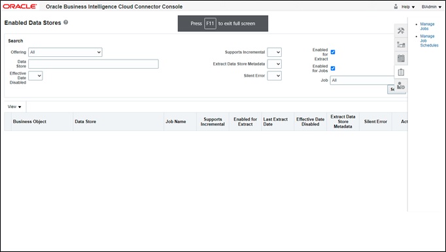Open the View menu
The width and height of the screenshot is (446, 252).
pyautogui.click(x=14, y=107)
